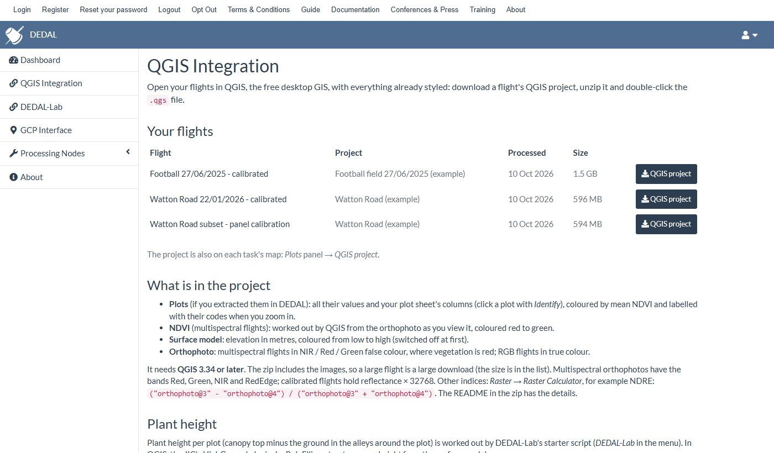Visit Conferences & Press page
The height and width of the screenshot is (453, 774).
(425, 9)
